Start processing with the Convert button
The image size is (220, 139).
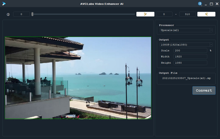204,91
